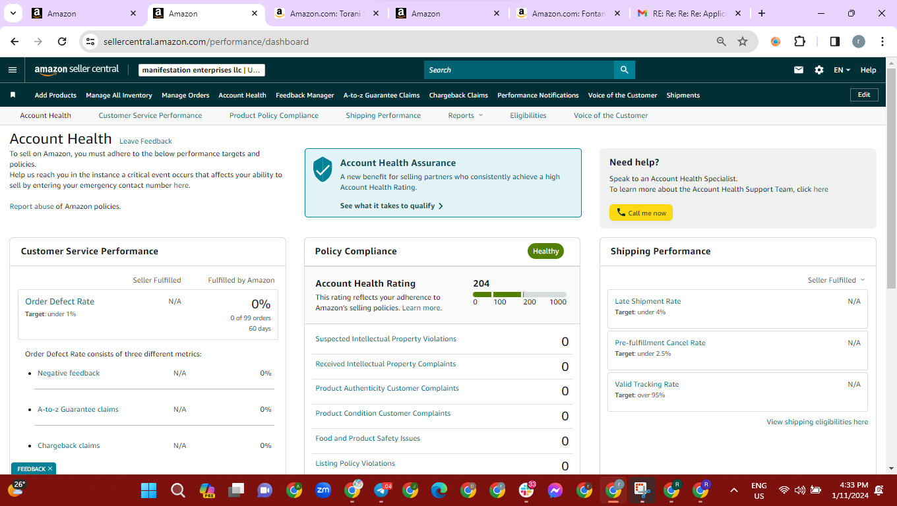Screen dimensions: 897x506
Task: Open the Zoom app from the taskbar
Action: pyautogui.click(x=323, y=490)
